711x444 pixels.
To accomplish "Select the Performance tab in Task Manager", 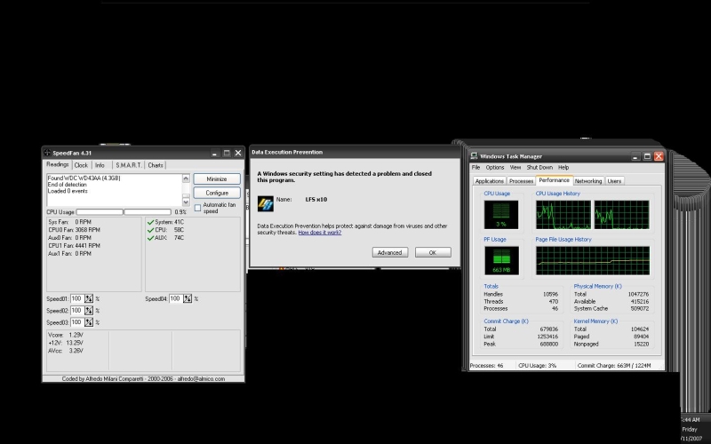I will tap(554, 180).
